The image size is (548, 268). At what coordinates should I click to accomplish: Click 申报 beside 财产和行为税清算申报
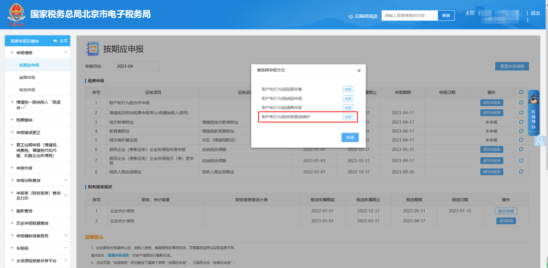[348, 108]
